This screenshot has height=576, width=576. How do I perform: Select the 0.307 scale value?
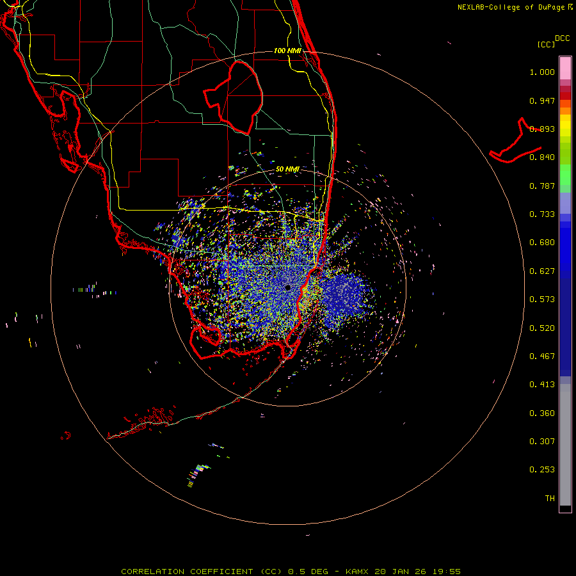click(x=542, y=442)
